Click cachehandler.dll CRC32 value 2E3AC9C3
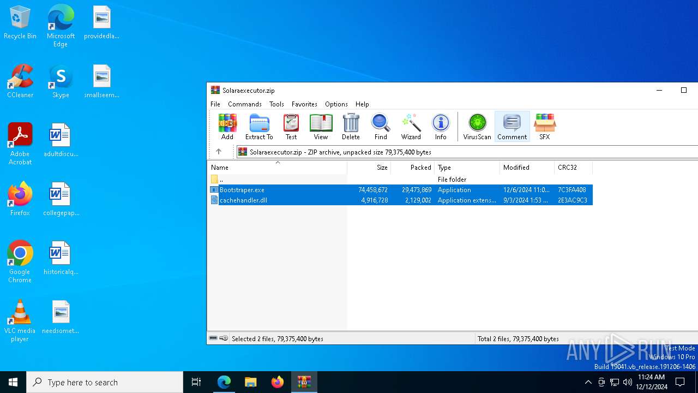The height and width of the screenshot is (393, 698). pos(573,200)
